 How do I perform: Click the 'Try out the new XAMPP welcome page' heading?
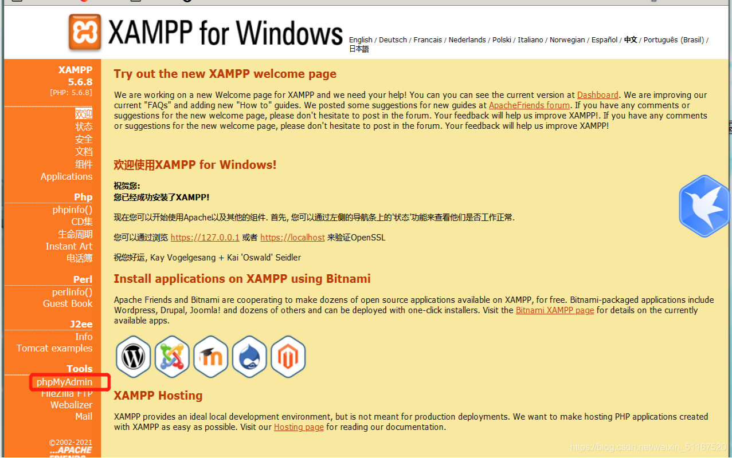225,74
